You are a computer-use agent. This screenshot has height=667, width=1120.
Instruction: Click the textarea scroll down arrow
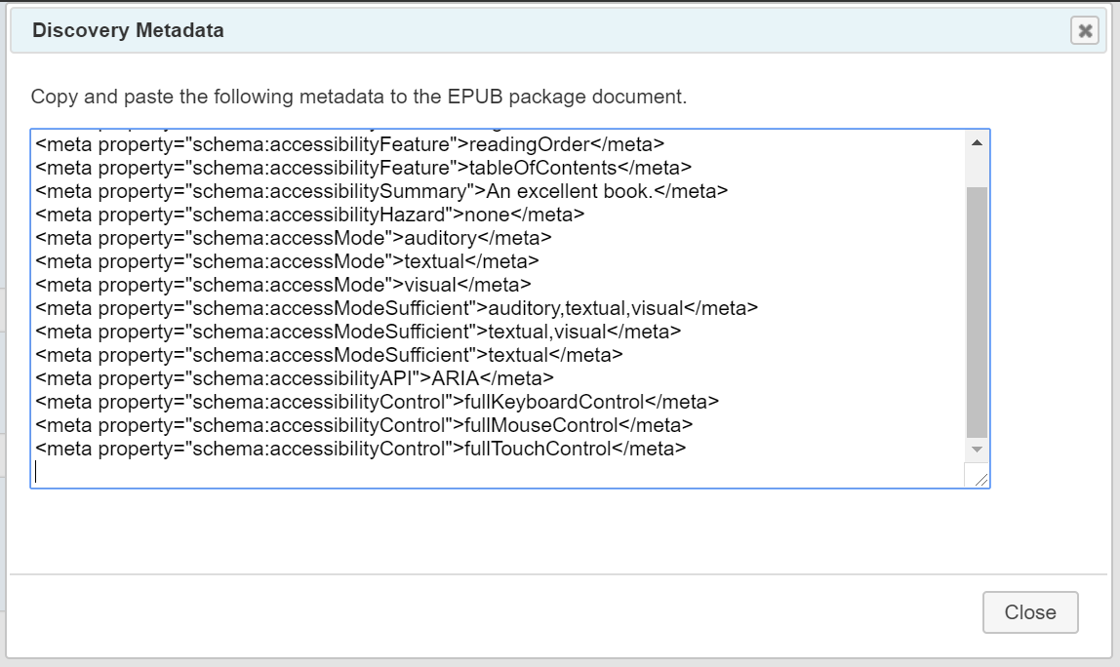(977, 450)
